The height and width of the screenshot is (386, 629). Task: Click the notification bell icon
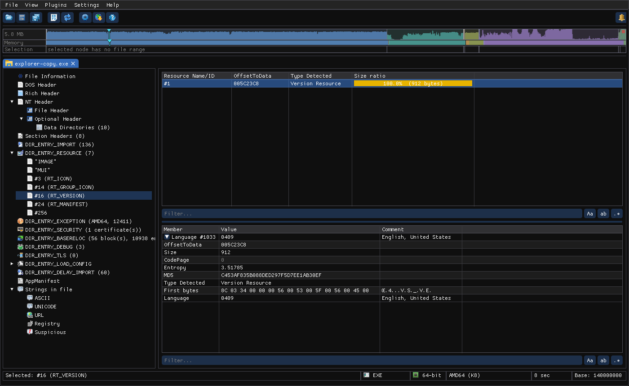[621, 18]
